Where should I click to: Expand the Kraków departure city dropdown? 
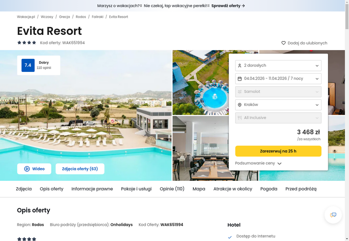click(x=278, y=105)
